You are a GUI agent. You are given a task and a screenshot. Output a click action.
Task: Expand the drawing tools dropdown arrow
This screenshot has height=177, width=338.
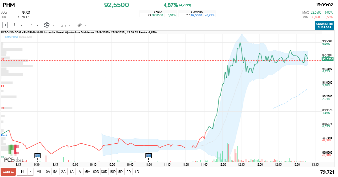coord(86,25)
